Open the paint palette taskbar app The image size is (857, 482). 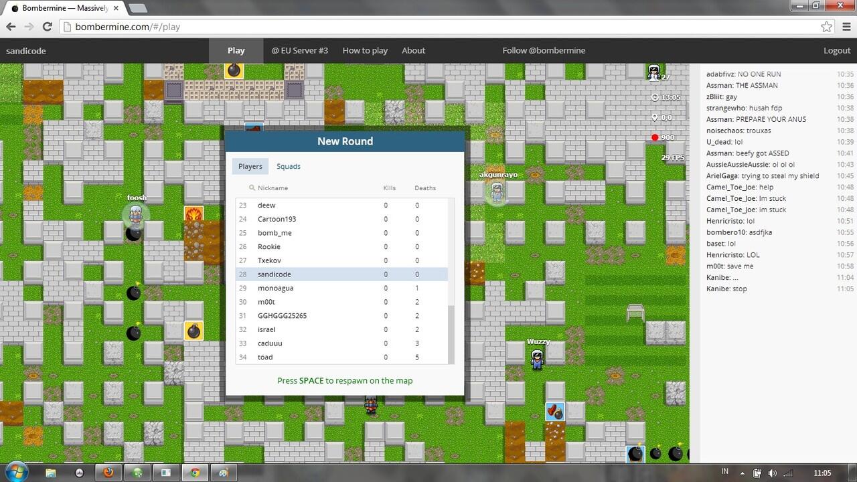[x=224, y=473]
